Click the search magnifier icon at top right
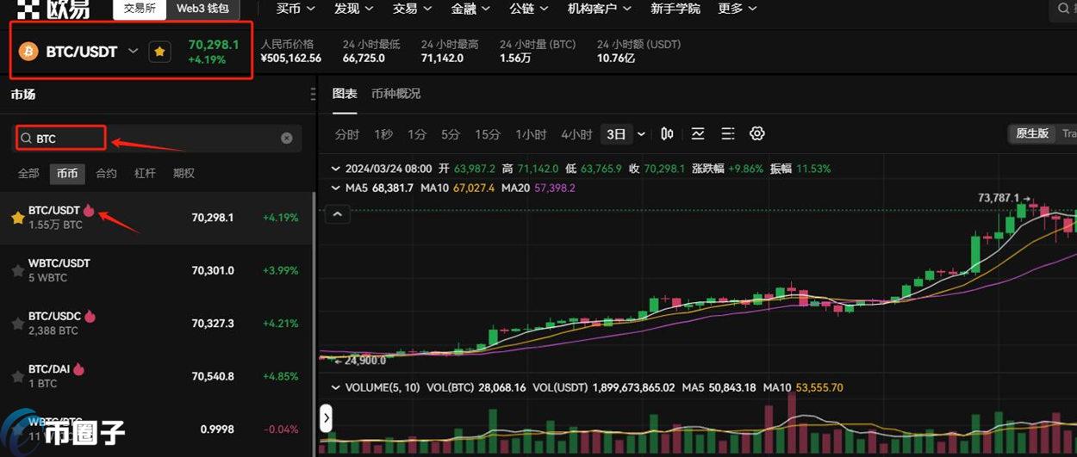Viewport: 1077px width, 457px height. [1062, 9]
